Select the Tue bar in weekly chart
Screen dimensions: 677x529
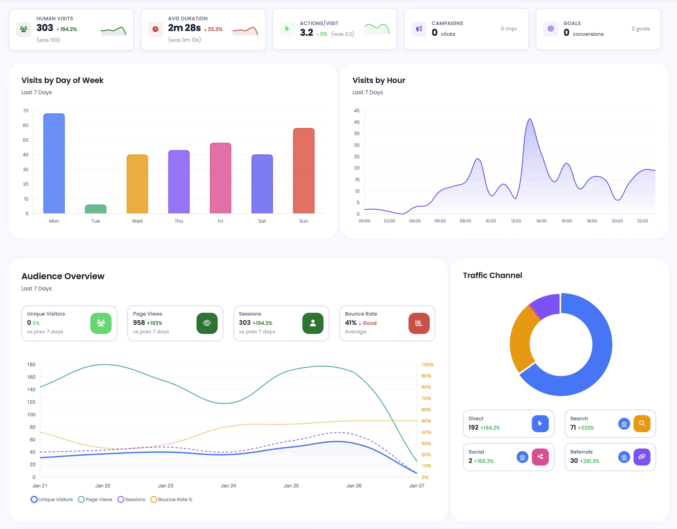pos(95,209)
